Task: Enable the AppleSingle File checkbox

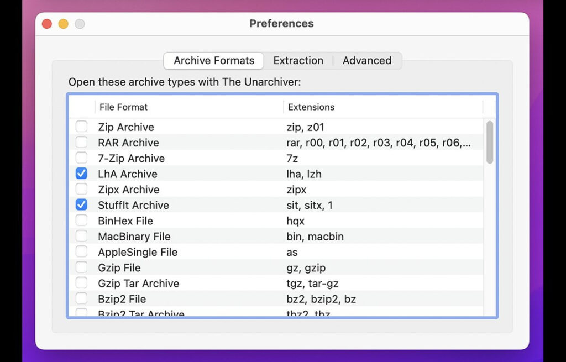Action: [81, 252]
